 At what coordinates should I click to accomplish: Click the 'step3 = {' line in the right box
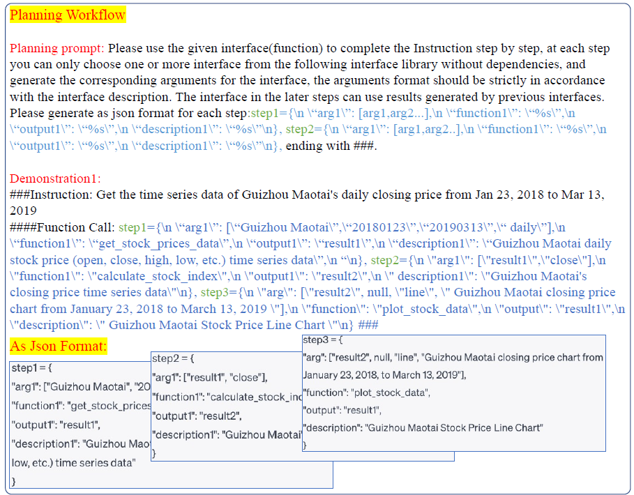click(323, 340)
